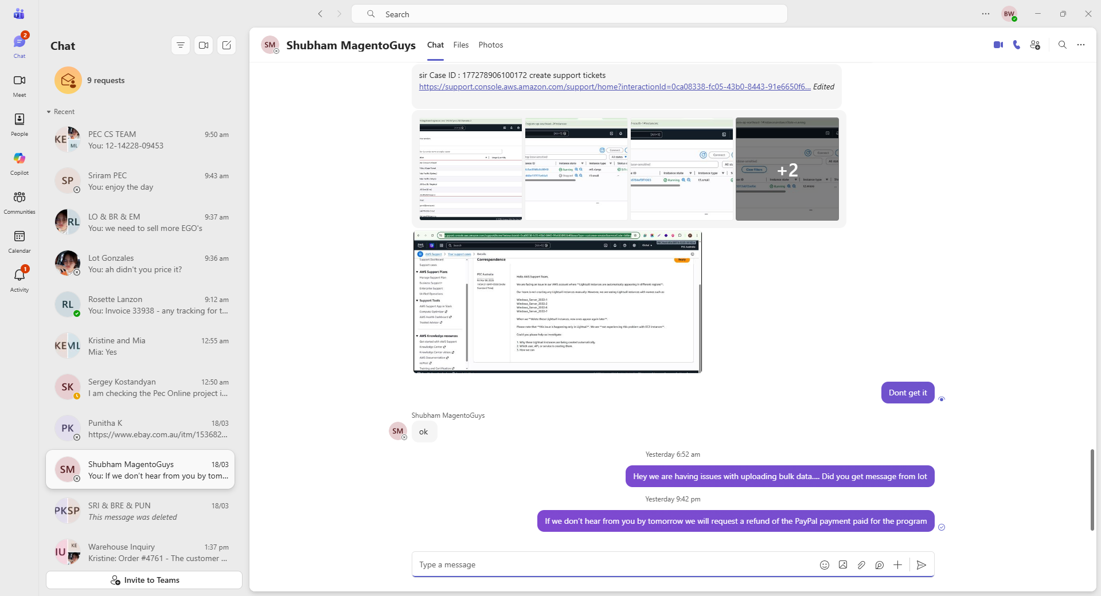
Task: Switch to the Photos tab
Action: [490, 45]
